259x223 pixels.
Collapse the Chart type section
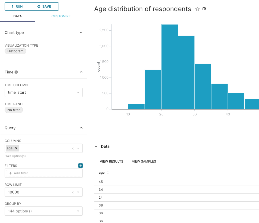[81, 33]
